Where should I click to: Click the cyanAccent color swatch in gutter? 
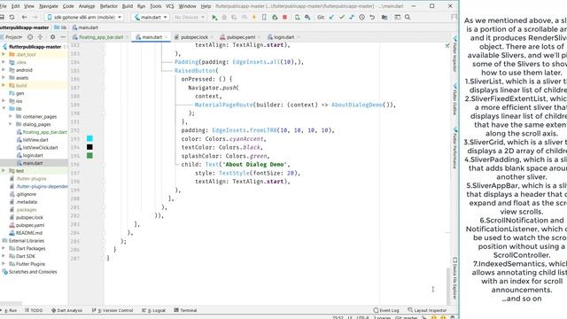89,138
